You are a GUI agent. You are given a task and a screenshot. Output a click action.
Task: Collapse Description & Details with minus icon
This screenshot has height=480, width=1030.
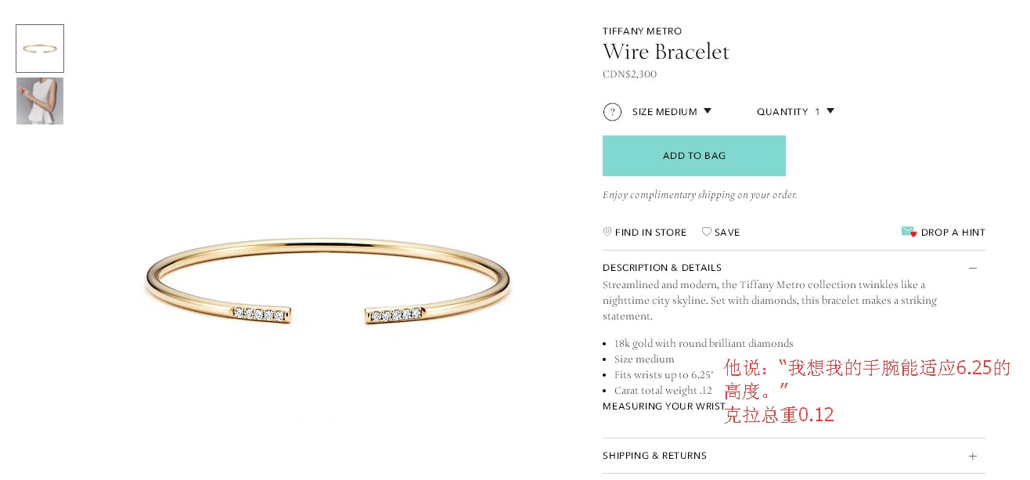pos(973,268)
